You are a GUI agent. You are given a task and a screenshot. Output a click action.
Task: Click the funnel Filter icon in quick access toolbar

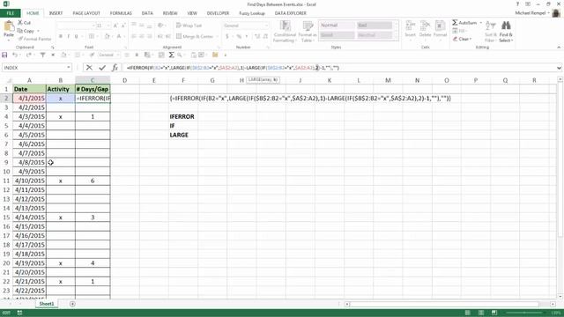[42, 55]
